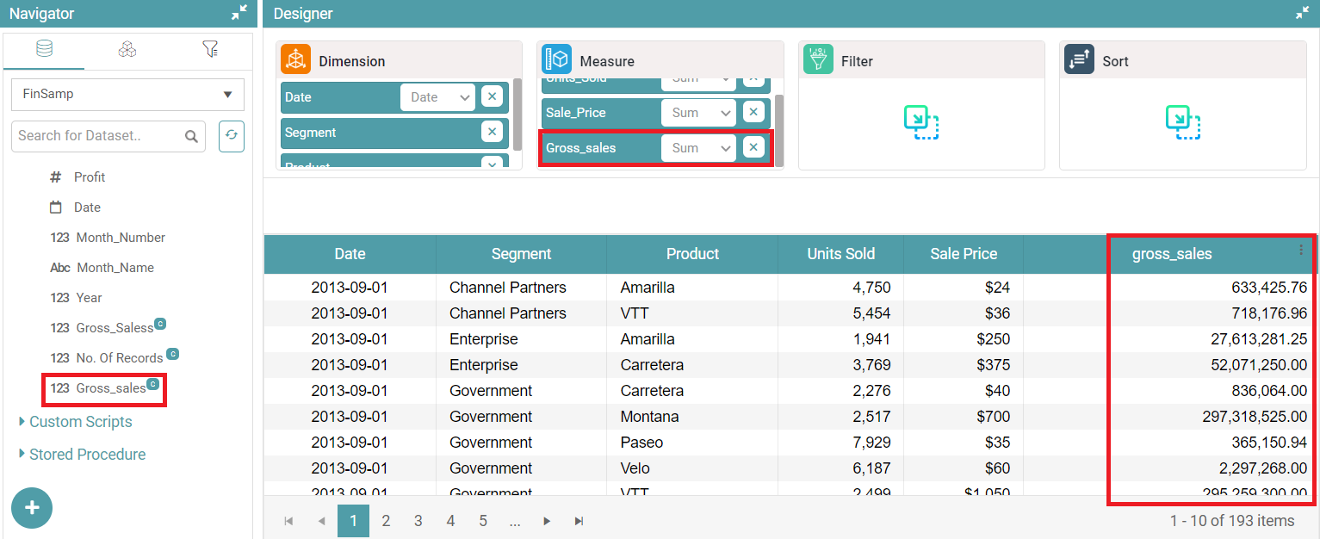This screenshot has width=1320, height=539.
Task: Click the round plus add button
Action: (x=32, y=508)
